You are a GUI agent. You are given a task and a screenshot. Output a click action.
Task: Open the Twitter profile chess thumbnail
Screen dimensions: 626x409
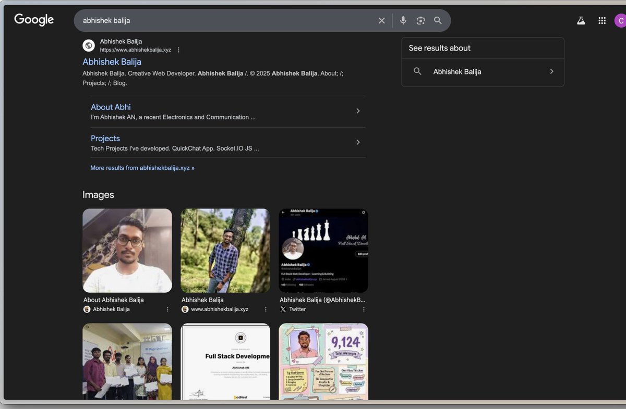tap(323, 251)
